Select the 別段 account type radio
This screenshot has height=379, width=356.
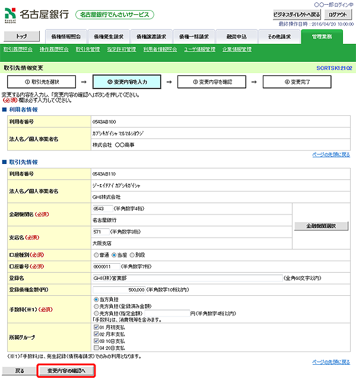(132, 255)
